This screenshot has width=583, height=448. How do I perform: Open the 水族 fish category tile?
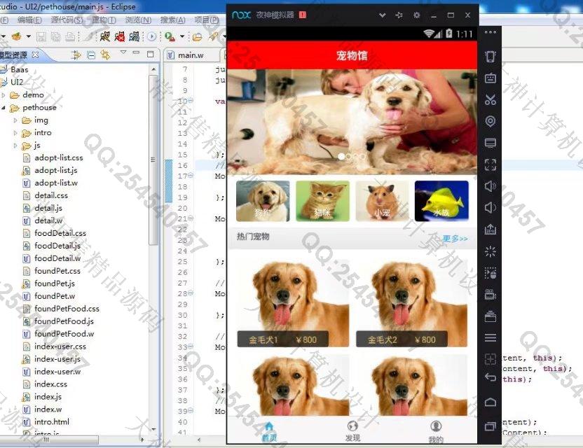[x=441, y=201]
